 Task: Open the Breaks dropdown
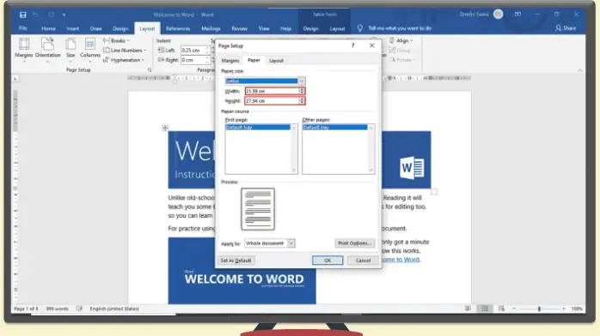point(116,40)
